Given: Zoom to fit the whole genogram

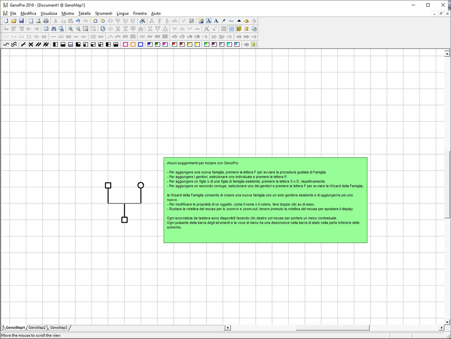Looking at the screenshot, I should coord(86,29).
